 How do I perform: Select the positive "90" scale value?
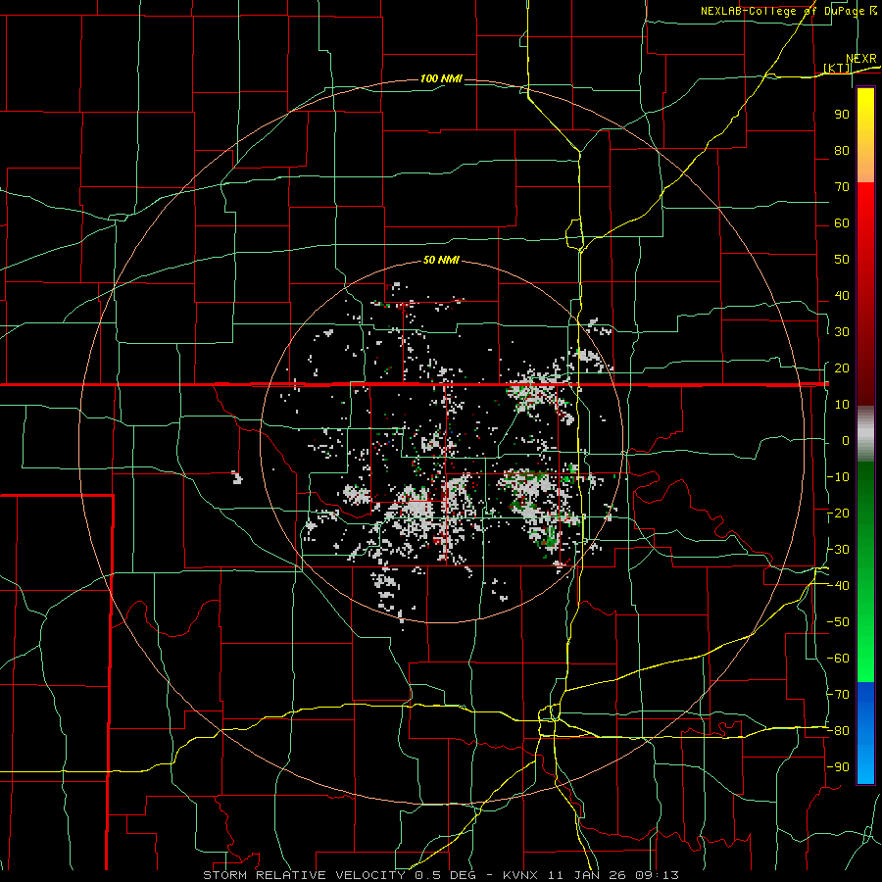pyautogui.click(x=842, y=115)
